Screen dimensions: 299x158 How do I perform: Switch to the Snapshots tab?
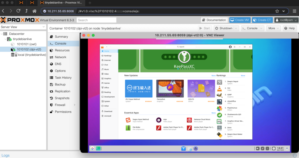coord(62,98)
